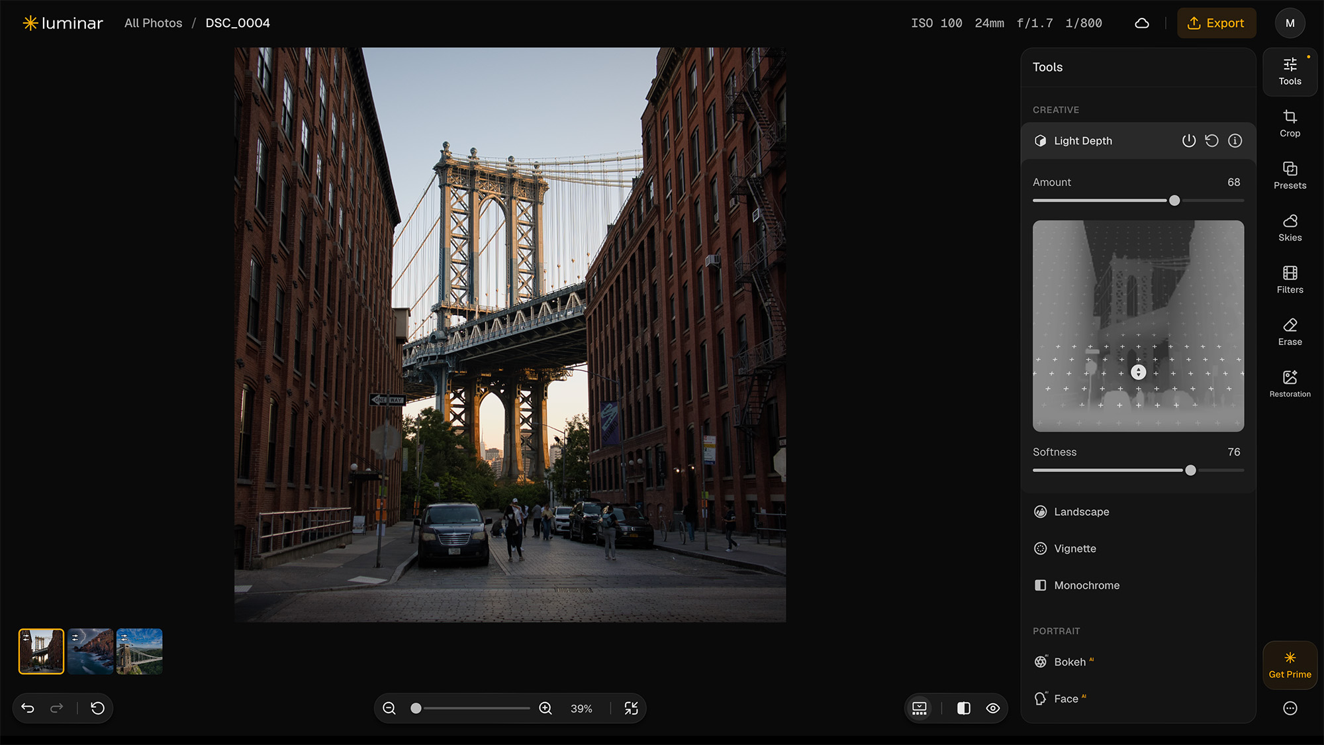Image resolution: width=1324 pixels, height=745 pixels.
Task: Open the Skies panel
Action: pos(1290,228)
